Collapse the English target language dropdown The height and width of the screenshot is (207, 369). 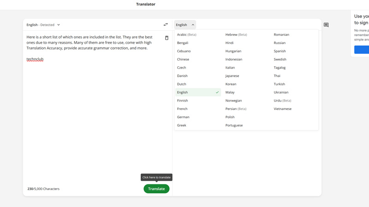click(x=185, y=25)
